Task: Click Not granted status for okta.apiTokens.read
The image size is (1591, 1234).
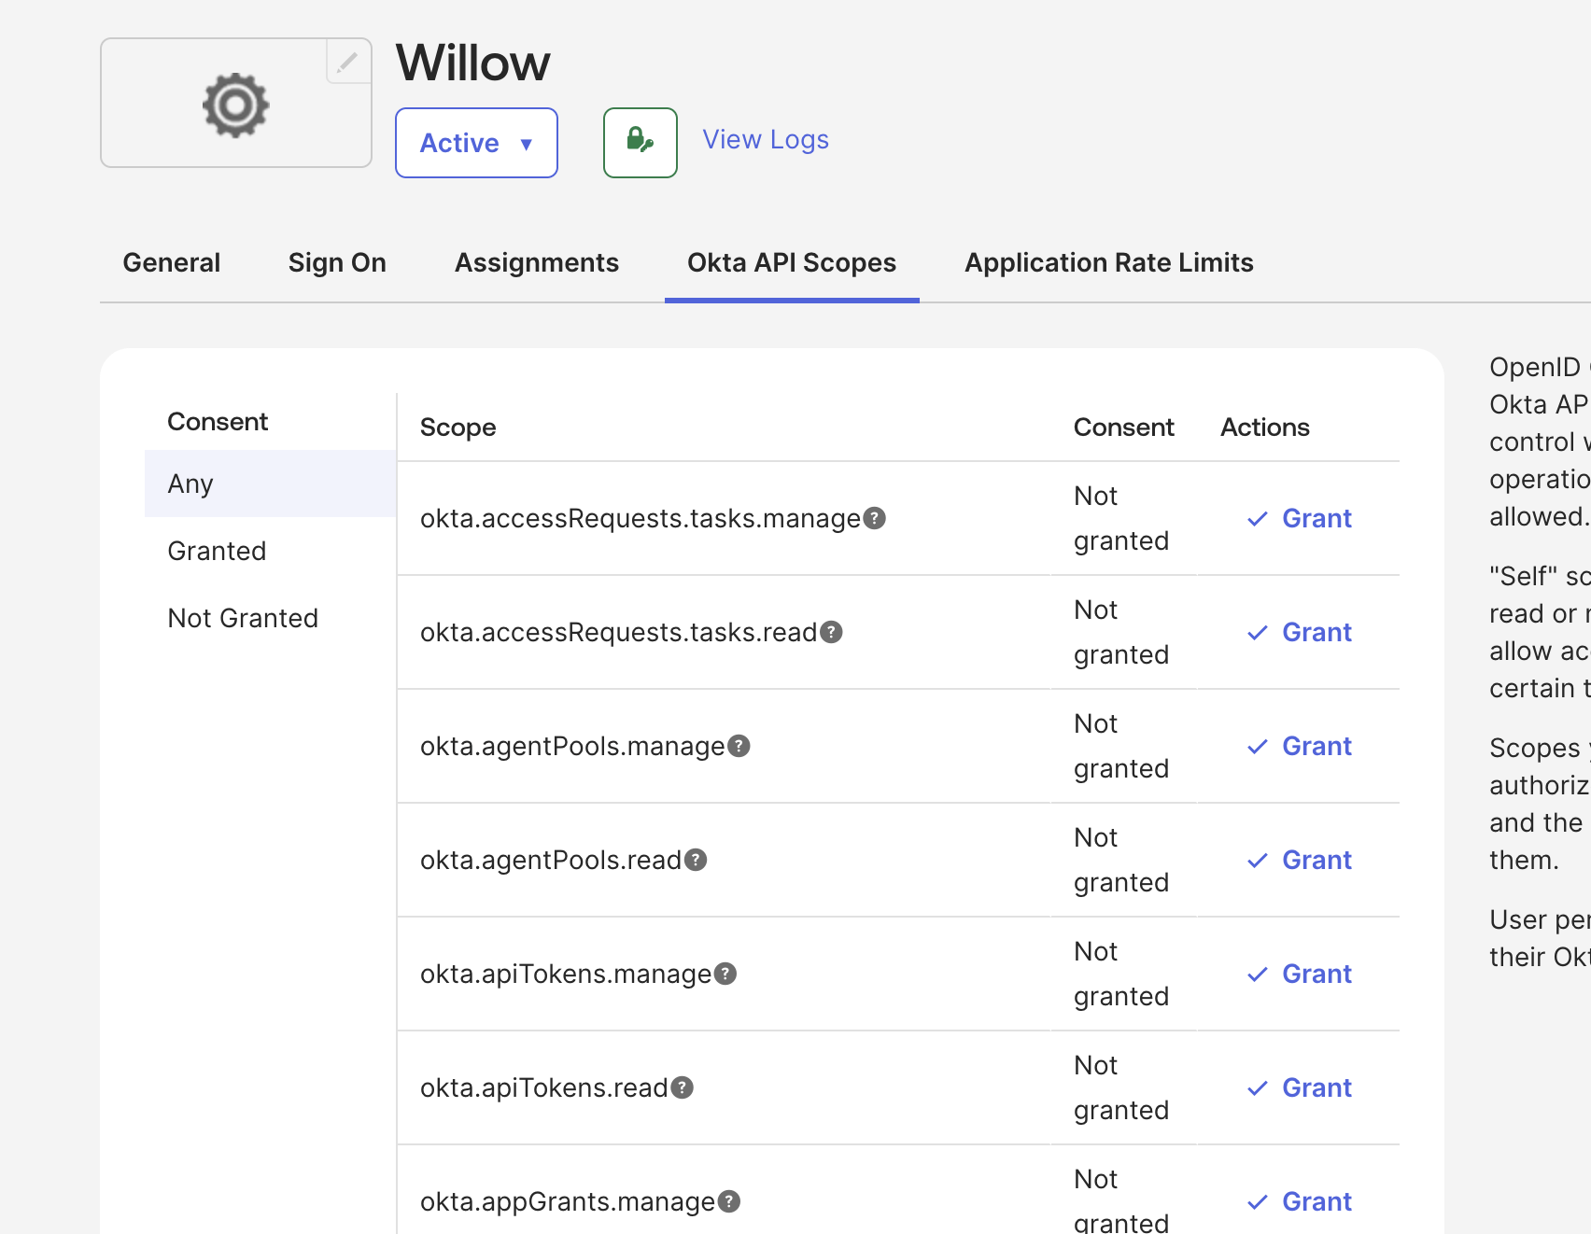Action: click(x=1121, y=1087)
